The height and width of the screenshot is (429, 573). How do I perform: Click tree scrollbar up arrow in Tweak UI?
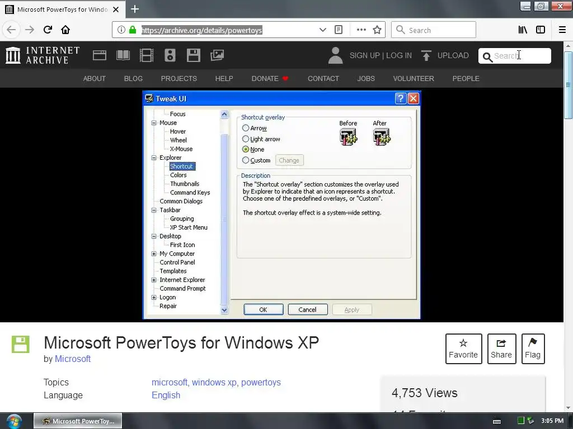click(224, 115)
